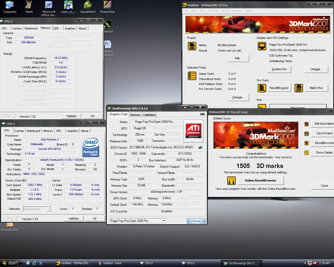
Task: Click the GPU-Z camera screenshot icon
Action: (x=202, y=114)
